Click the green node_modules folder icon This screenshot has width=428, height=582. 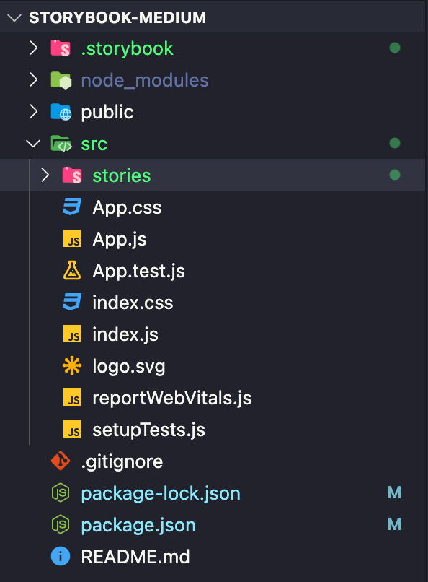61,80
